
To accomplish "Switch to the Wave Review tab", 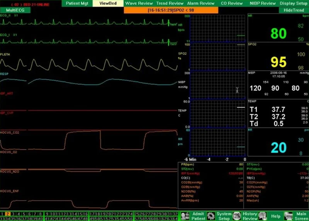I will [x=139, y=3].
